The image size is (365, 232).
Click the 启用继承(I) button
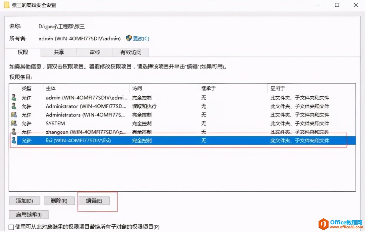point(29,215)
